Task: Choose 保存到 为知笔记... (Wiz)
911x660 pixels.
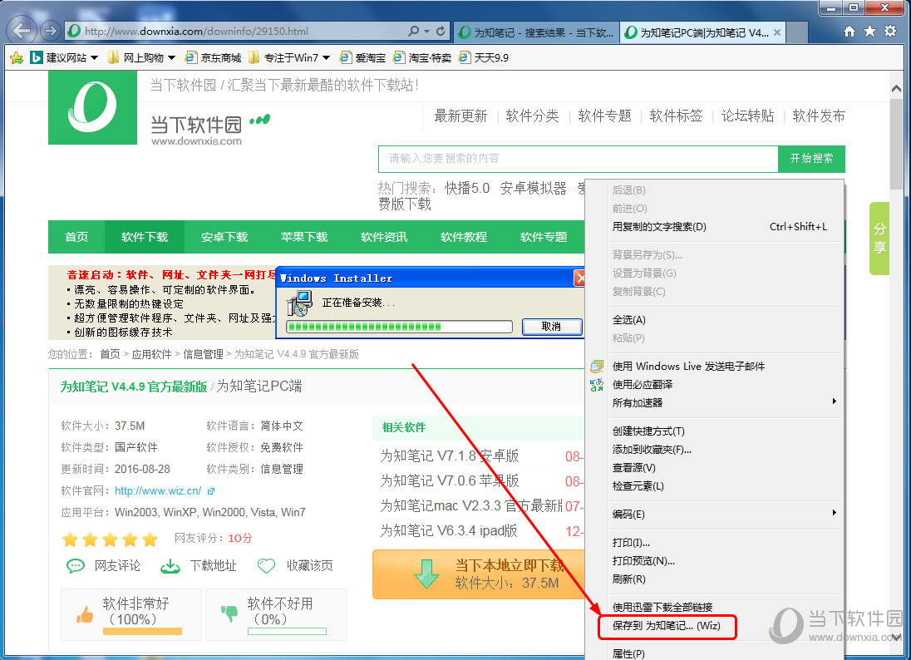Action: (x=725, y=626)
